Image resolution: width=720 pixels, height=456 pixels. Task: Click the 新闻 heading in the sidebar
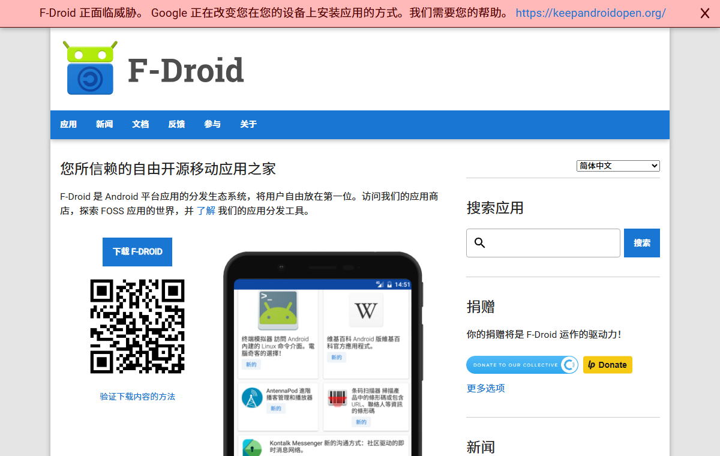[x=481, y=447]
